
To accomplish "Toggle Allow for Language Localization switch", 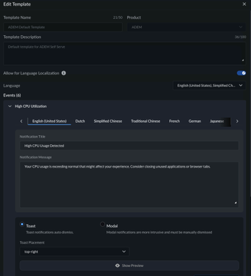I will tap(241, 73).
